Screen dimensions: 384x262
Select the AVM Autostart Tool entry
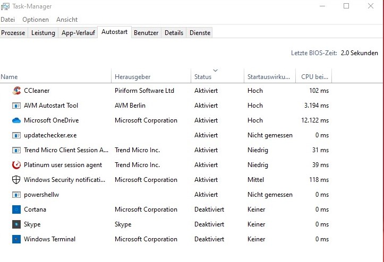click(x=51, y=106)
